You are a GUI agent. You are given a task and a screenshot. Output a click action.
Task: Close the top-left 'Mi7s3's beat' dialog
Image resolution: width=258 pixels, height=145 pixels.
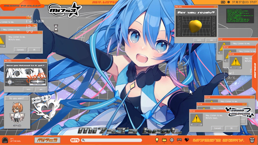(41, 32)
